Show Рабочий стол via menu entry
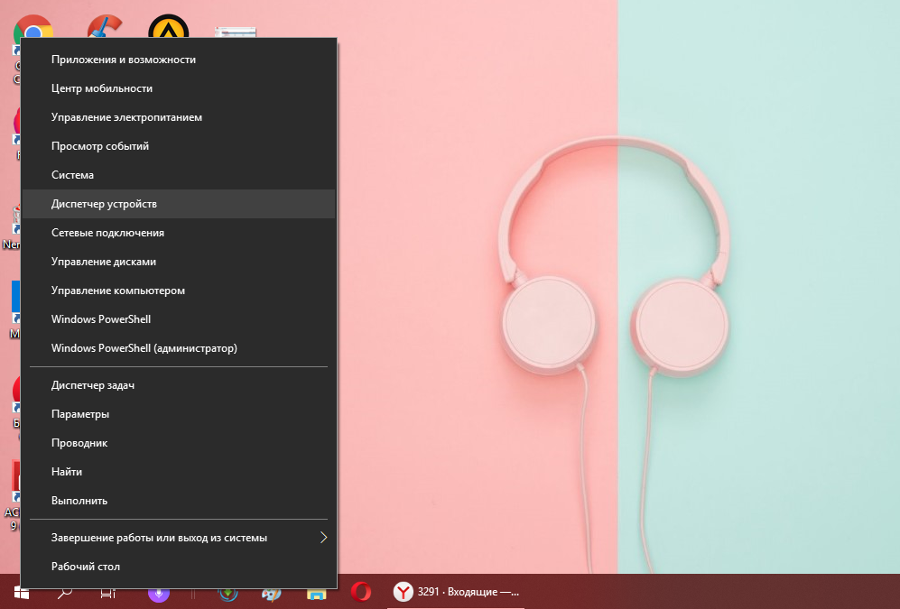 [179, 567]
